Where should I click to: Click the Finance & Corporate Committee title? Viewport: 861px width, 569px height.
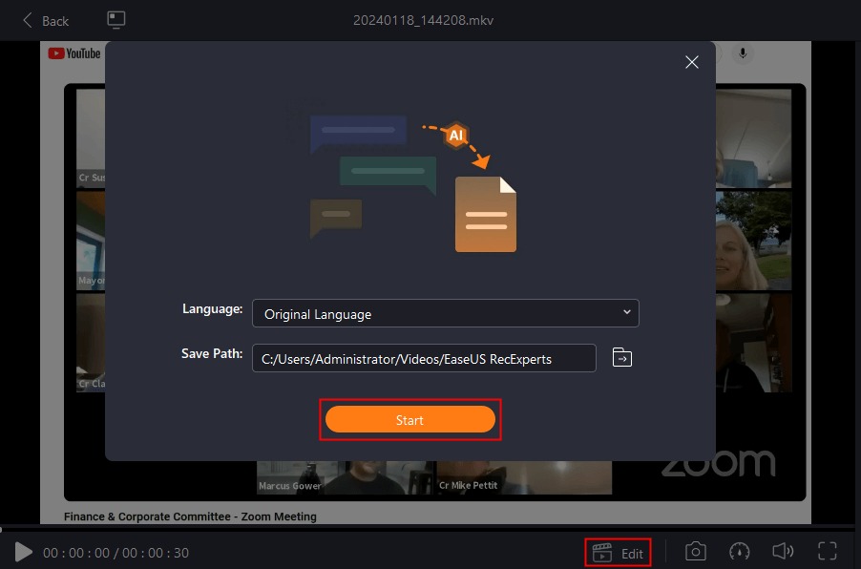coord(190,516)
